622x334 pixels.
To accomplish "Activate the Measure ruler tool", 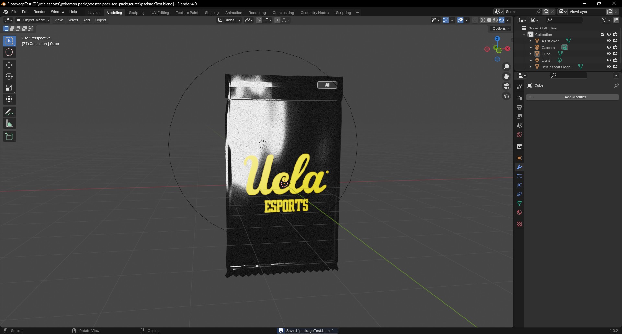I will tap(9, 124).
